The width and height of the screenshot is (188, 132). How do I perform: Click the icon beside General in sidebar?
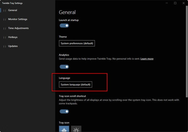click(x=5, y=10)
